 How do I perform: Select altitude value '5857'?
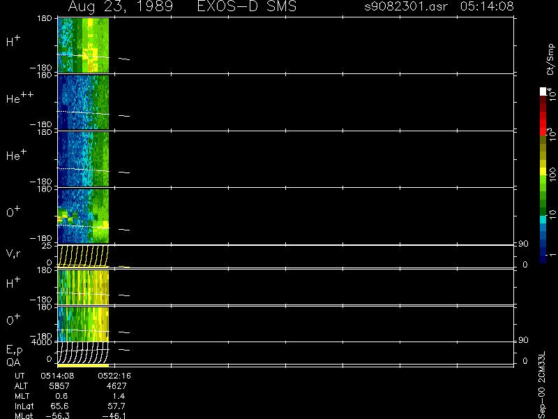(x=59, y=386)
